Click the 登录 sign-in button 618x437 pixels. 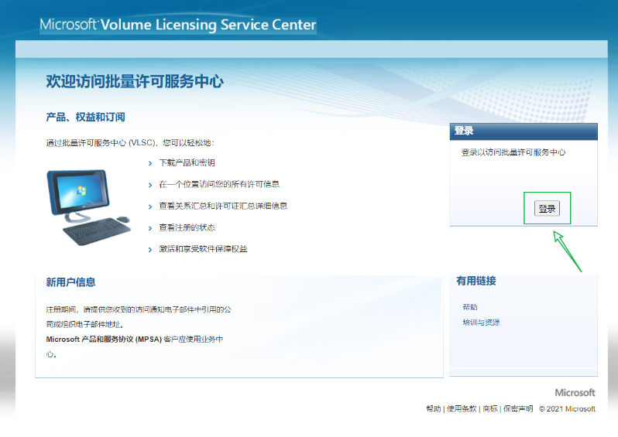click(547, 208)
